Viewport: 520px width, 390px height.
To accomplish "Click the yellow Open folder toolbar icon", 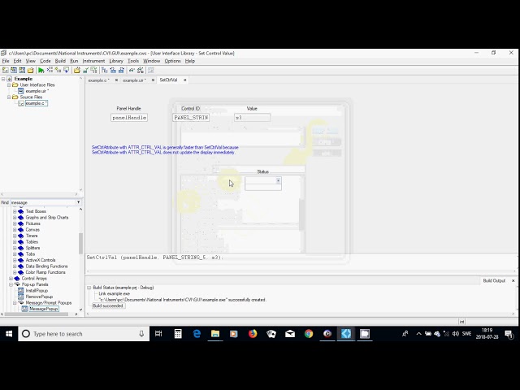I will pyautogui.click(x=31, y=71).
